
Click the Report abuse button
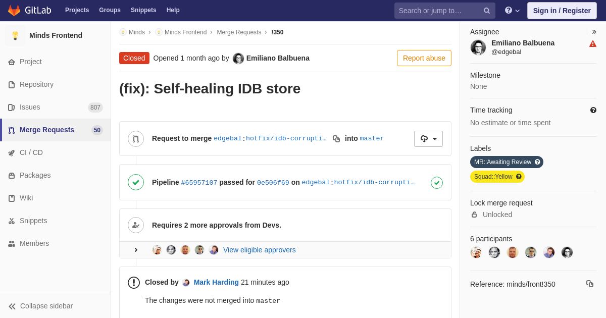point(424,58)
